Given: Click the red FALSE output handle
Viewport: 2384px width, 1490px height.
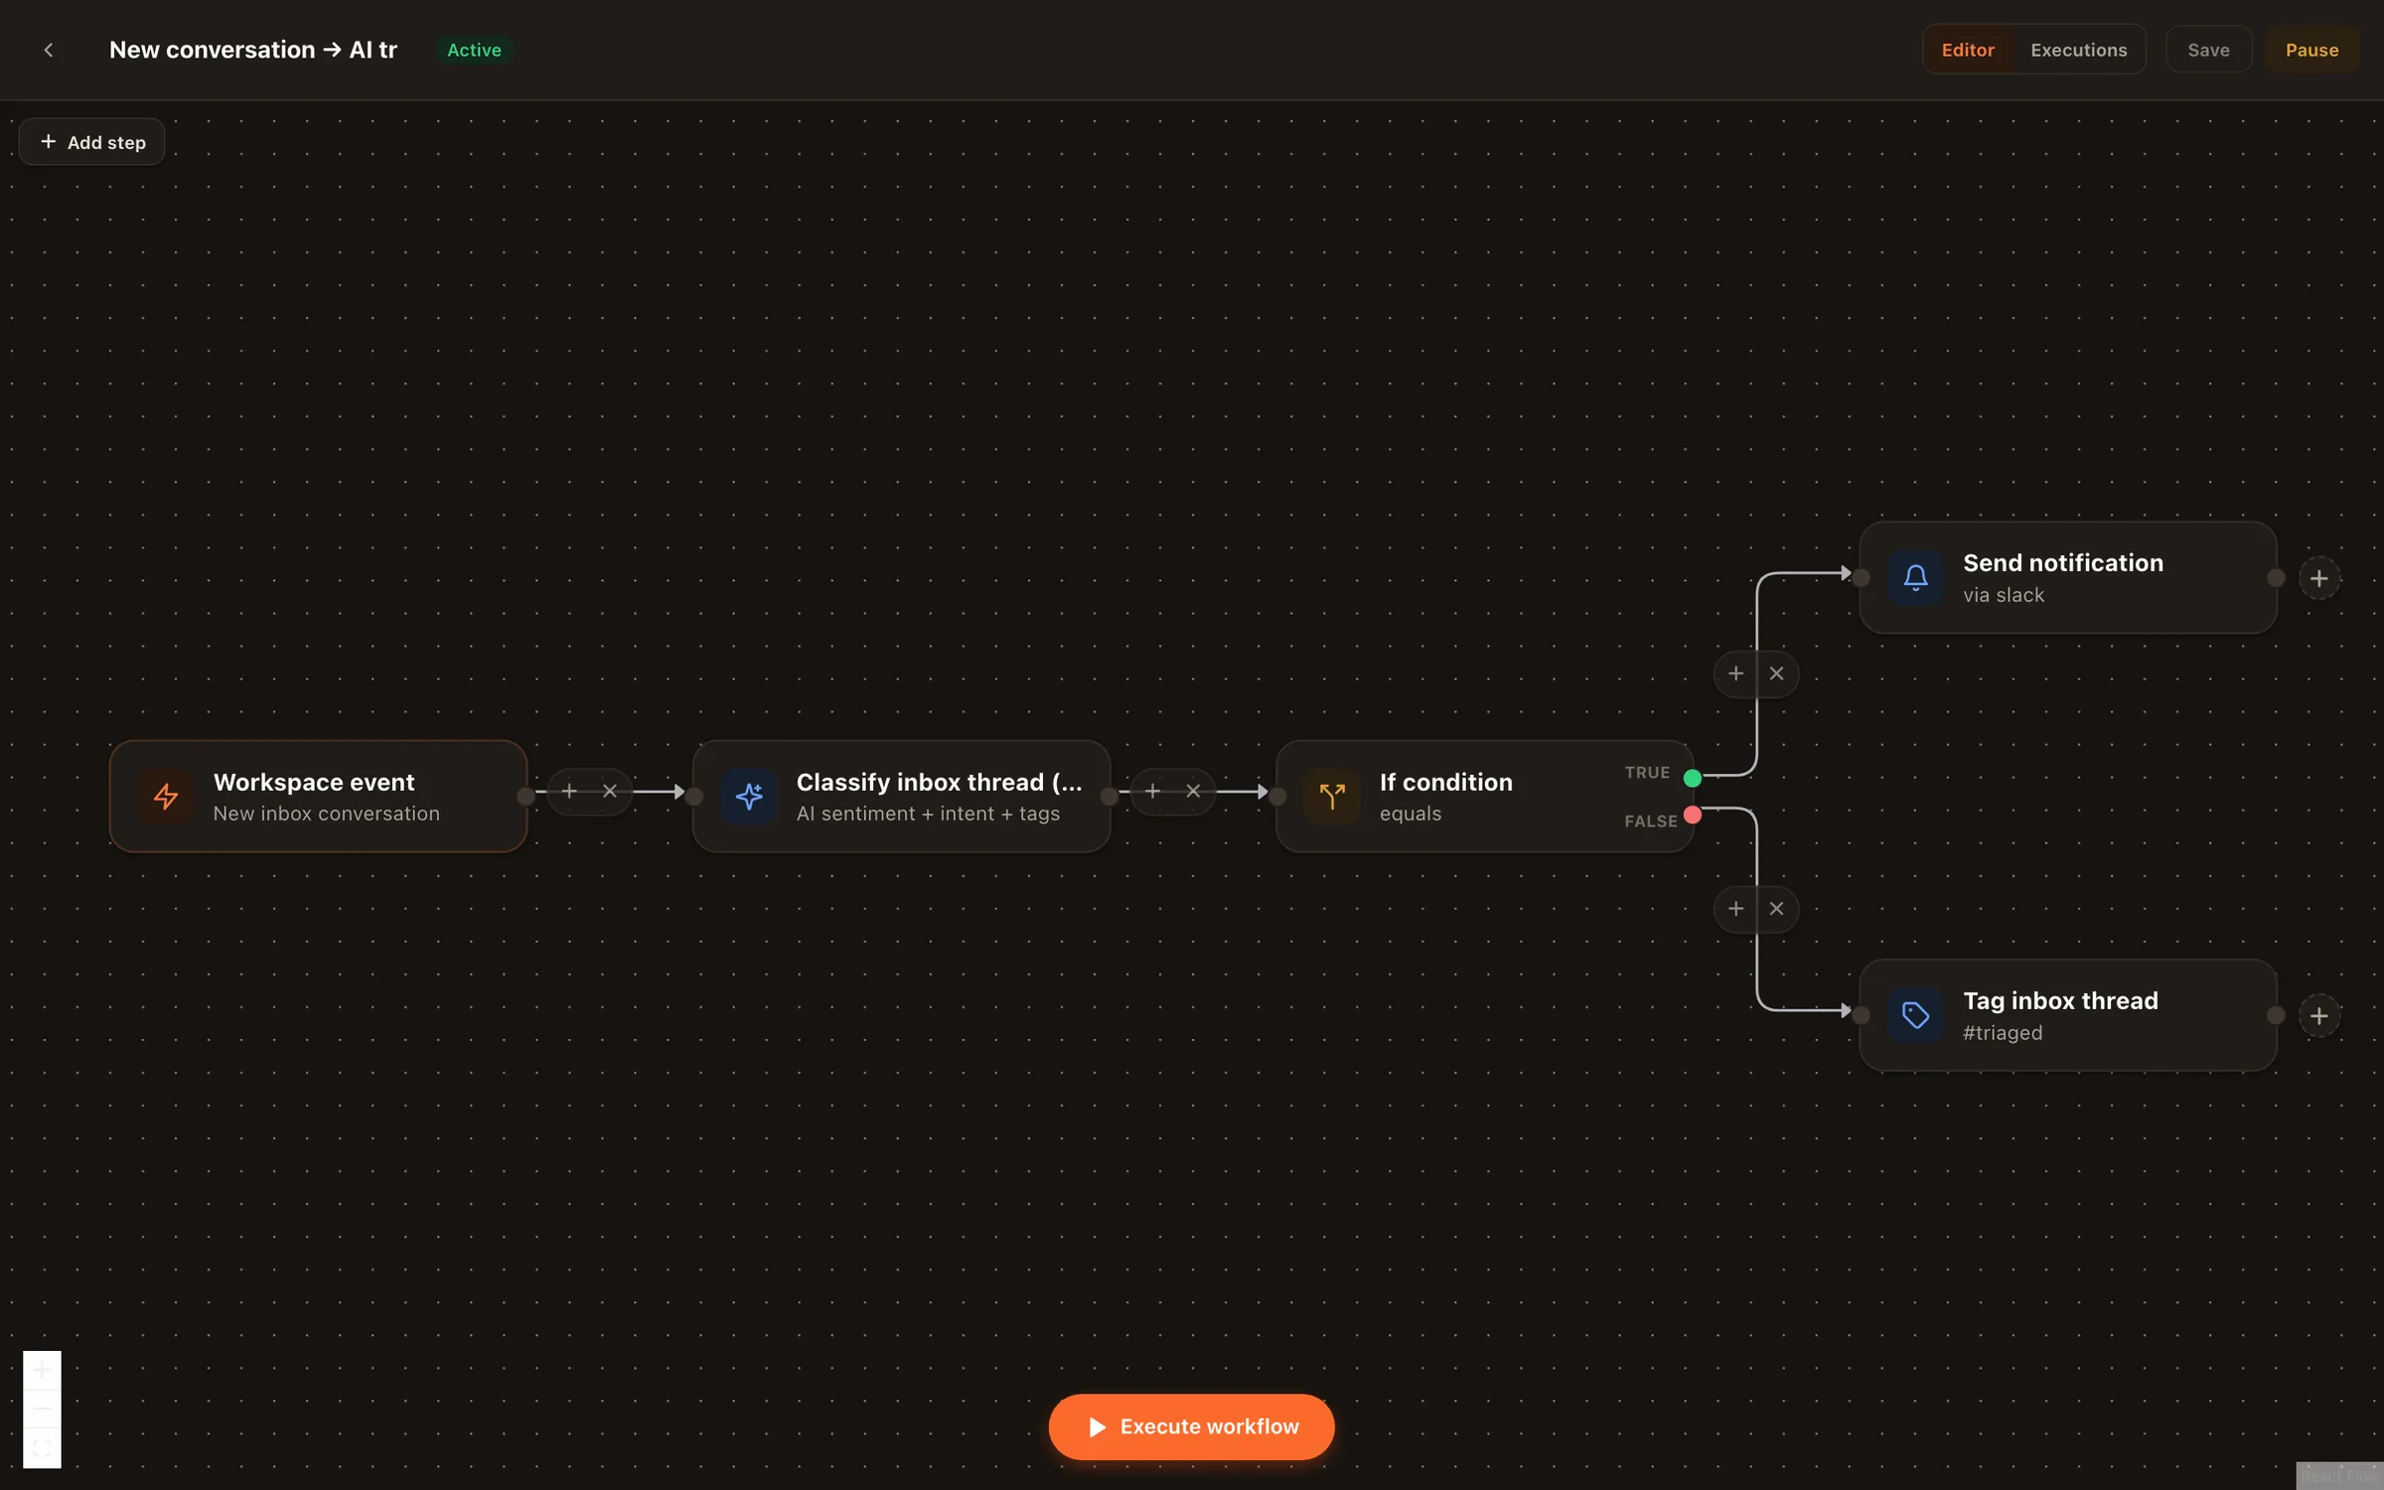Looking at the screenshot, I should (1693, 815).
